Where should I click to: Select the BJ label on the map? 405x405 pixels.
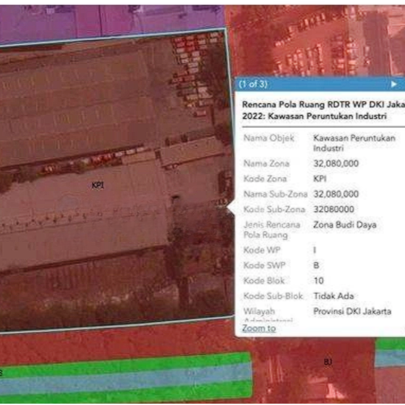click(328, 362)
